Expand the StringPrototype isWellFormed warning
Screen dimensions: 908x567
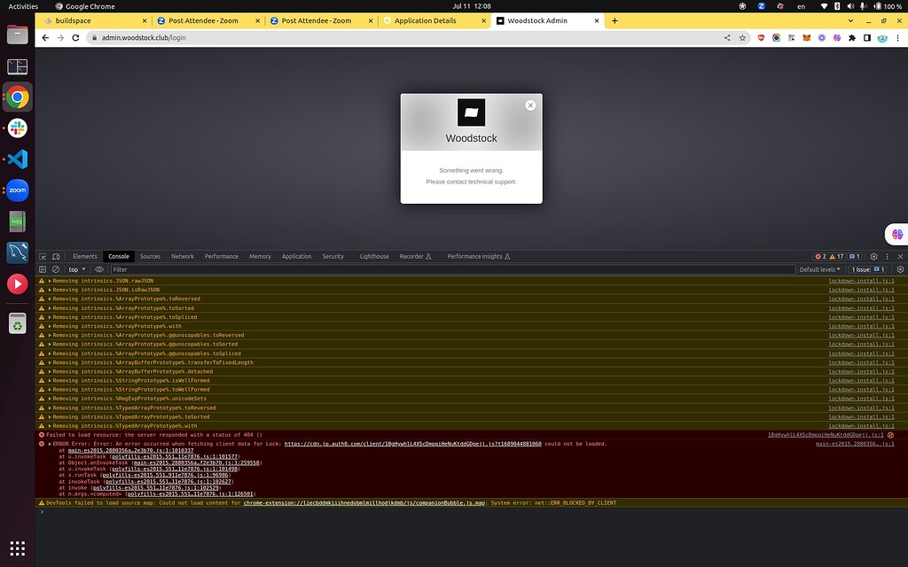click(50, 381)
